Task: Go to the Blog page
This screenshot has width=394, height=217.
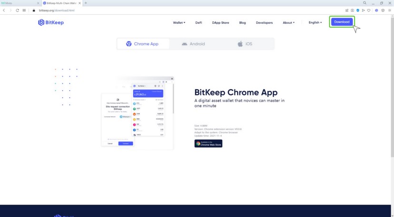Action: tap(243, 23)
